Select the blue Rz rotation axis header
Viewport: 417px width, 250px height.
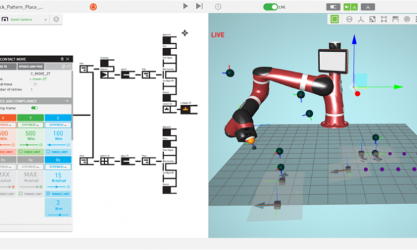tap(58, 160)
